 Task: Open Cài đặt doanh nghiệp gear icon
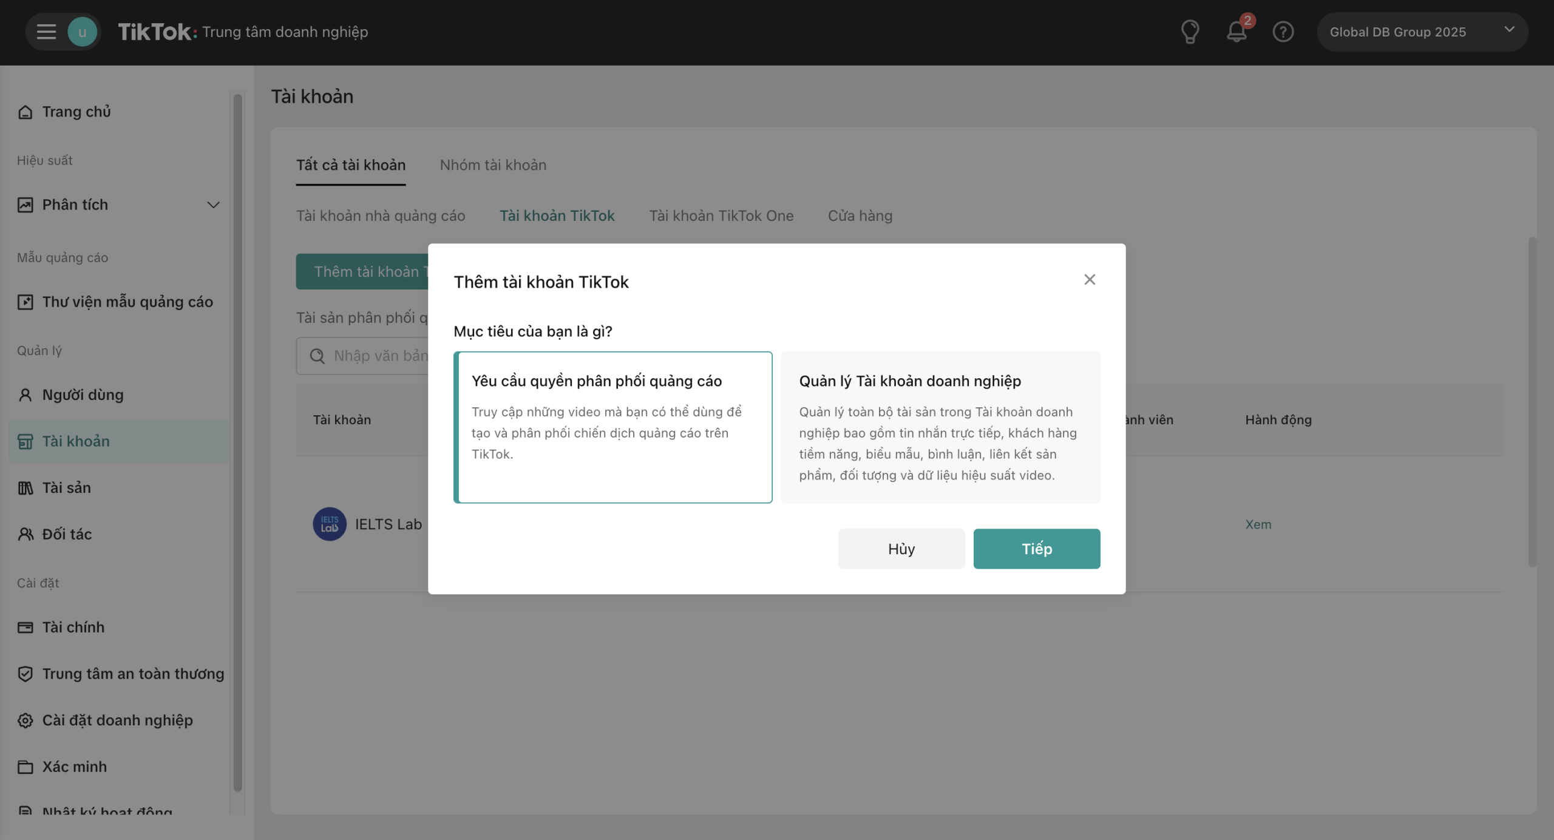[x=25, y=720]
